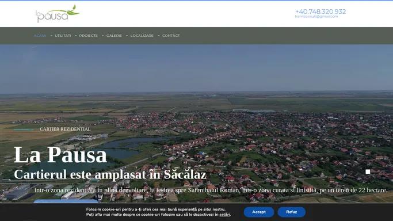Navigate to GALERIE
The height and width of the screenshot is (221, 393).
pos(114,36)
